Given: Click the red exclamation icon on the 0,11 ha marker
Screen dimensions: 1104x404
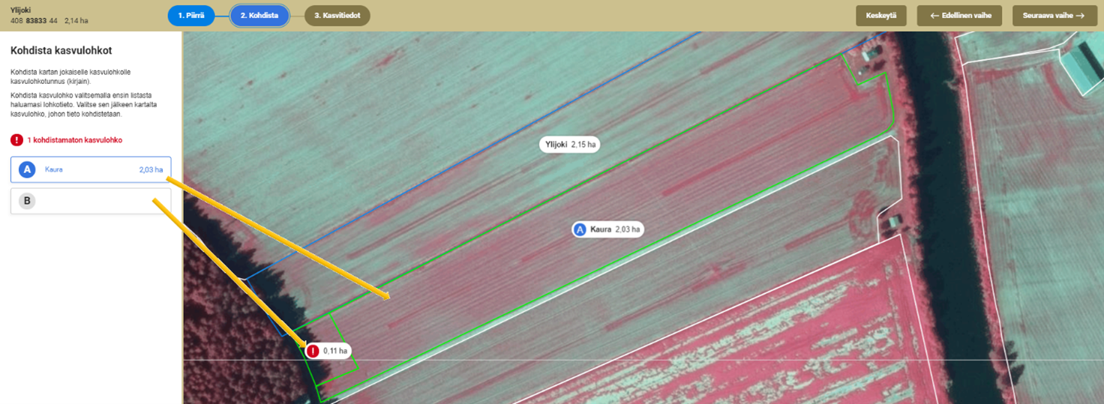Looking at the screenshot, I should click(313, 351).
